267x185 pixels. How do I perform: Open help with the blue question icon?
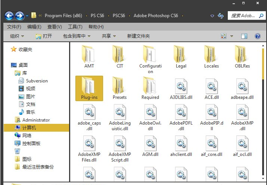coord(257,36)
